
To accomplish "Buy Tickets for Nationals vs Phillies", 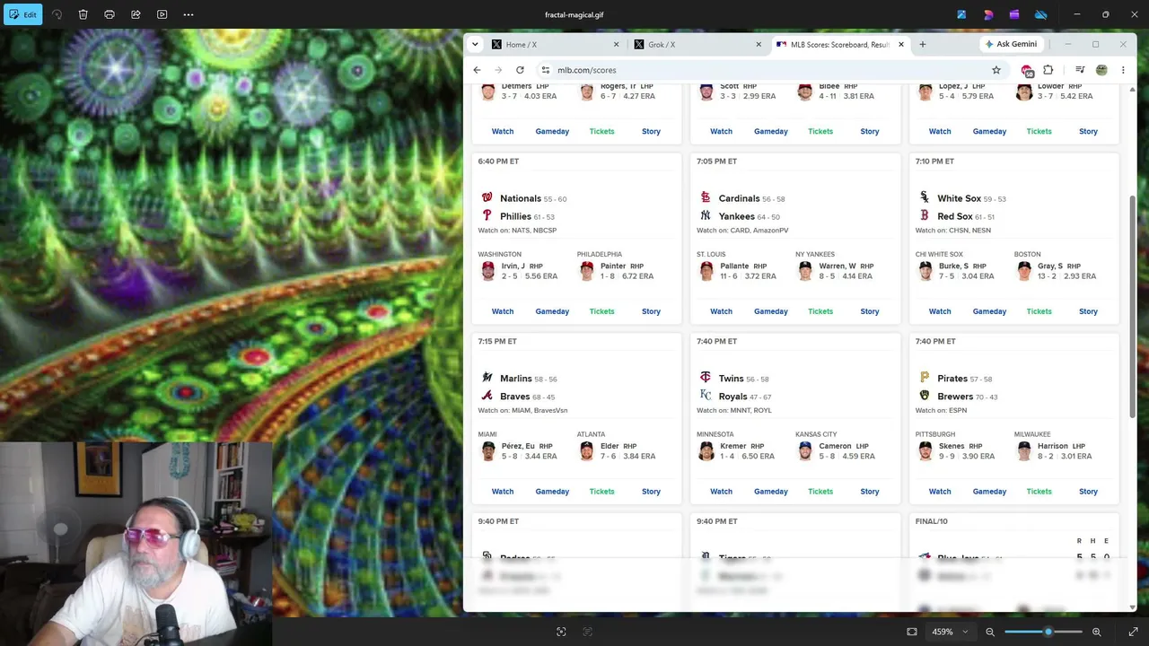I will click(x=601, y=311).
